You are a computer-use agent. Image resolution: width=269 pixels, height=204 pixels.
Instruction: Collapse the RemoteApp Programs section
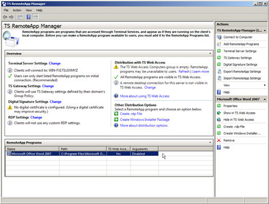click(210, 142)
